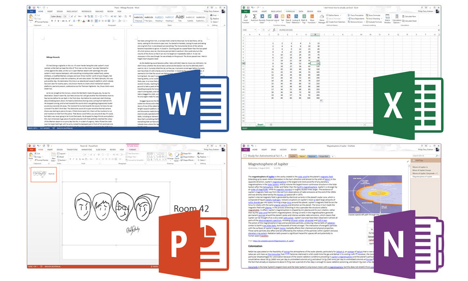
Task: Toggle Italic in Word font group
Action: click(55, 21)
